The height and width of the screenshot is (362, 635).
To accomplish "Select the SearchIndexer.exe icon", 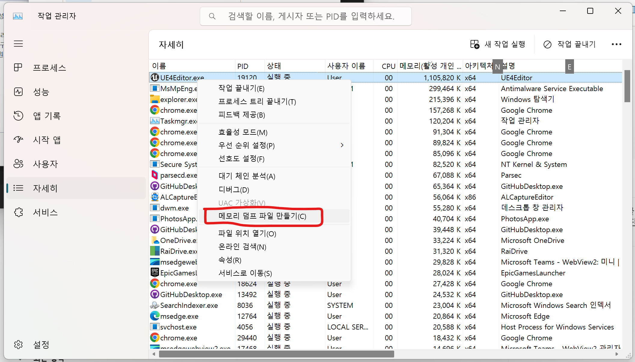I will click(155, 305).
